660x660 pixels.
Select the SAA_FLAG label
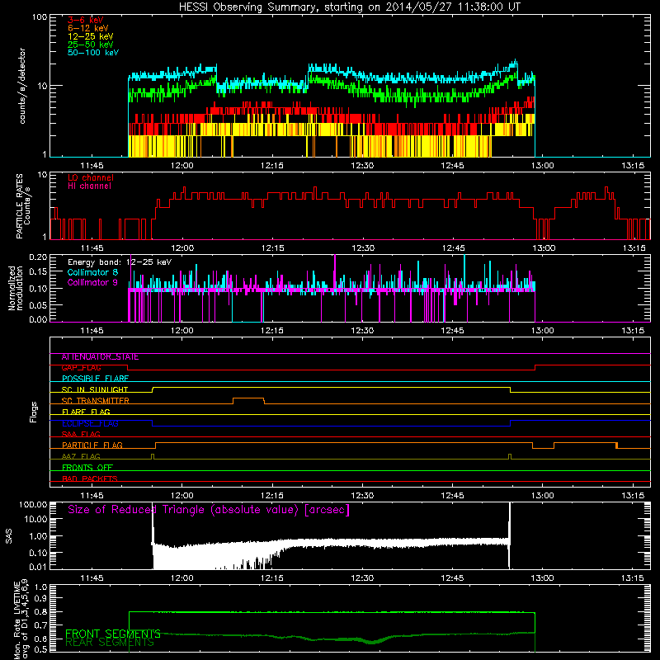pos(81,434)
